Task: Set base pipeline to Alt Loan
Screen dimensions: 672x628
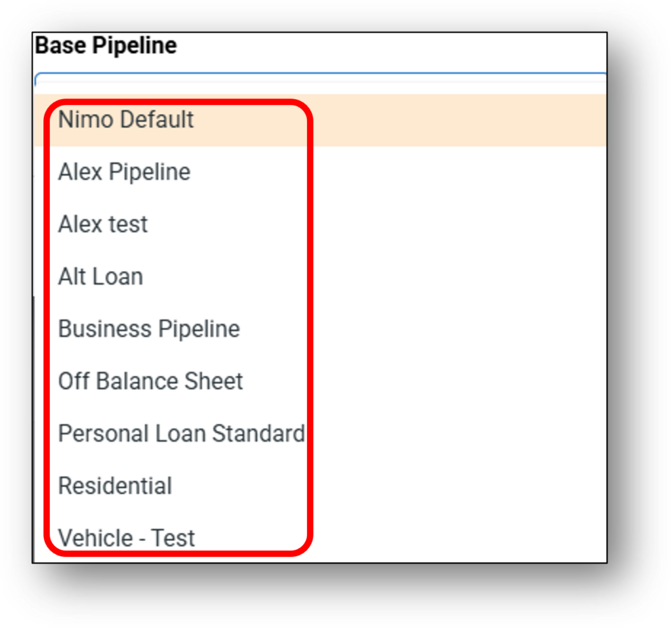Action: [x=100, y=277]
